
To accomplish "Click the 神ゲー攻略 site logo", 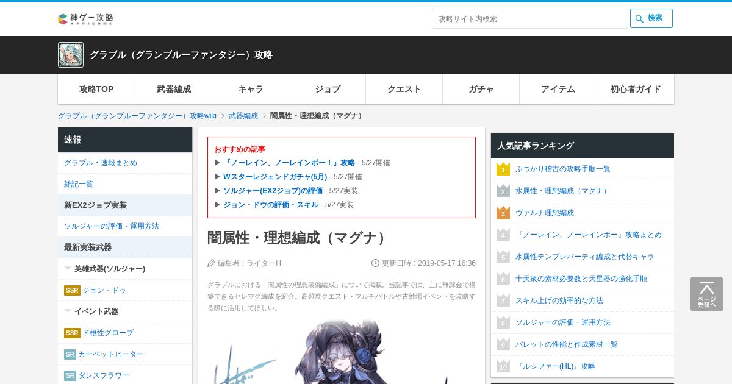I will click(85, 19).
